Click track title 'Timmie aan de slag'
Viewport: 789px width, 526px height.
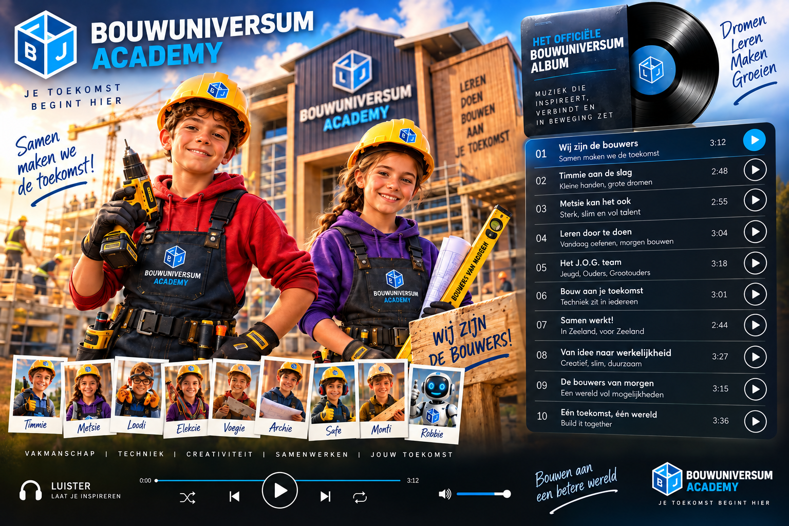(595, 174)
